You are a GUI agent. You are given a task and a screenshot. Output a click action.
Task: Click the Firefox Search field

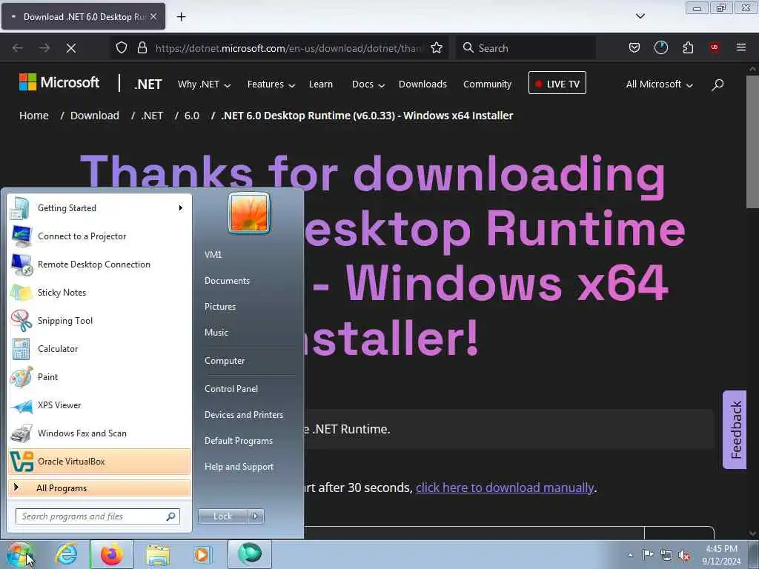tap(526, 48)
